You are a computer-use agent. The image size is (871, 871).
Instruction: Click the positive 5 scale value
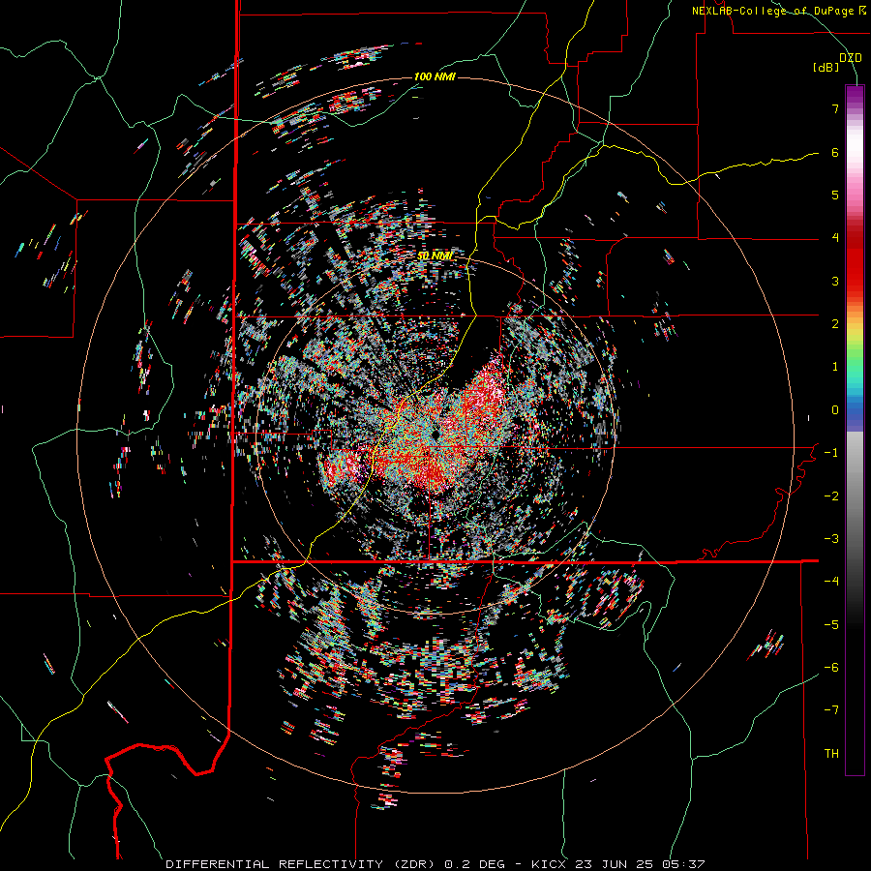click(x=835, y=195)
